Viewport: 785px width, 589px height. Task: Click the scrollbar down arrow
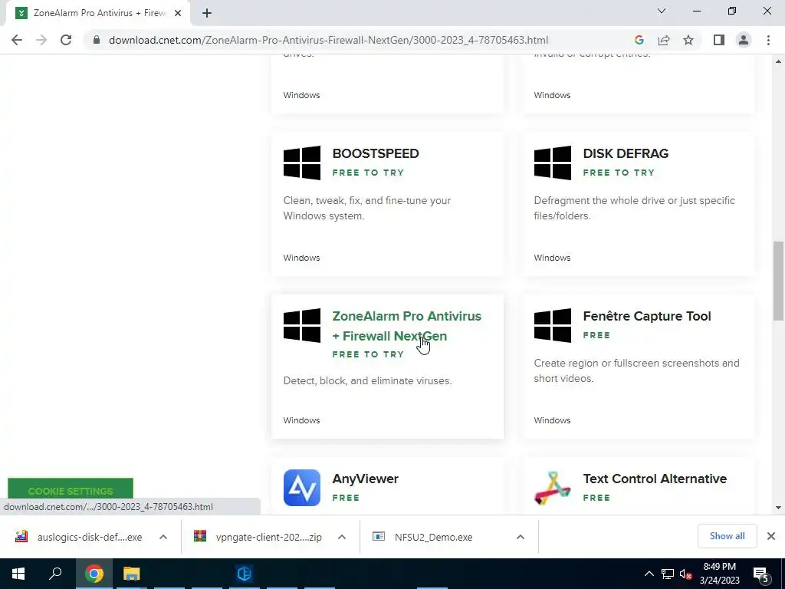(778, 508)
